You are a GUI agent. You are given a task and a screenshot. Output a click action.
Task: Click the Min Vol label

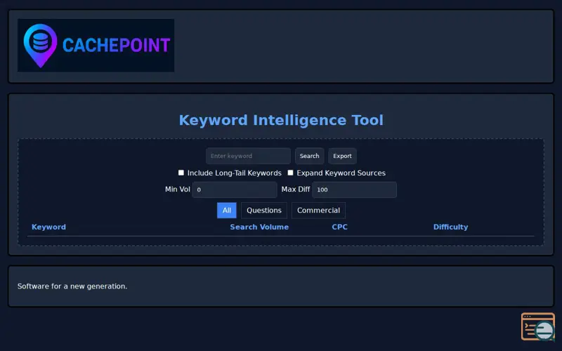178,189
